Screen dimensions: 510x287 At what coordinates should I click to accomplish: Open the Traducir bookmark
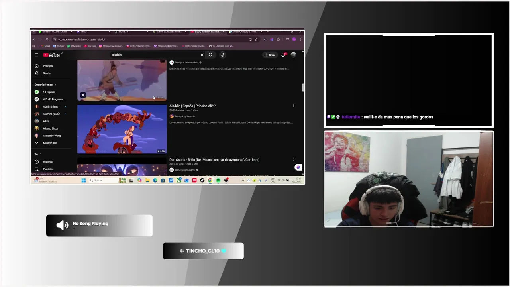tap(59, 46)
